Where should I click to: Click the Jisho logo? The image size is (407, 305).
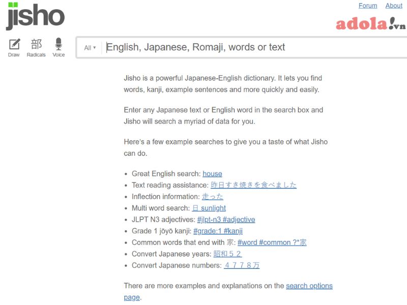click(x=35, y=16)
